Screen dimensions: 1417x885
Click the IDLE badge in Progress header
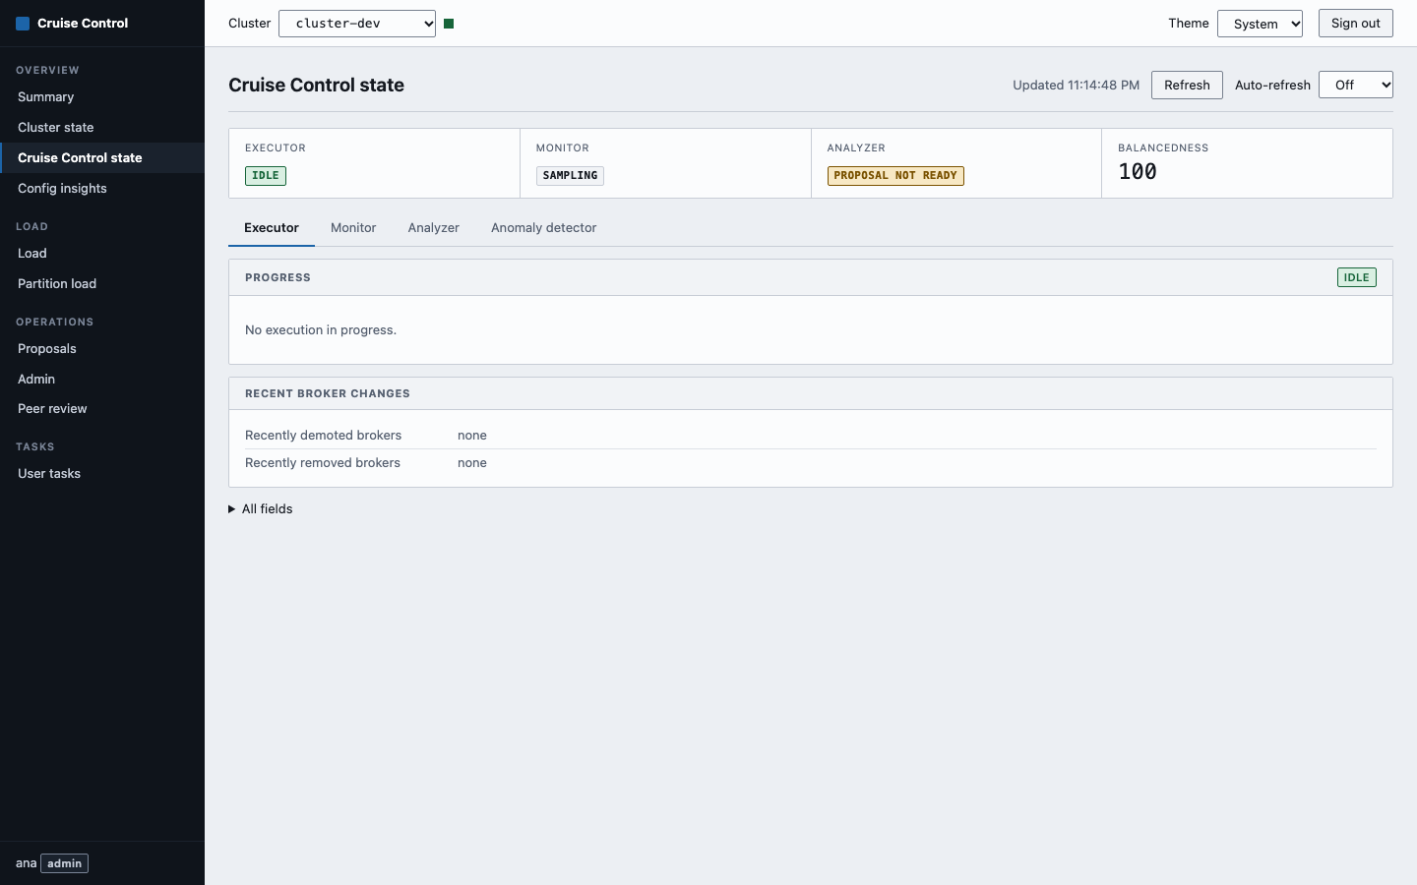pos(1357,277)
